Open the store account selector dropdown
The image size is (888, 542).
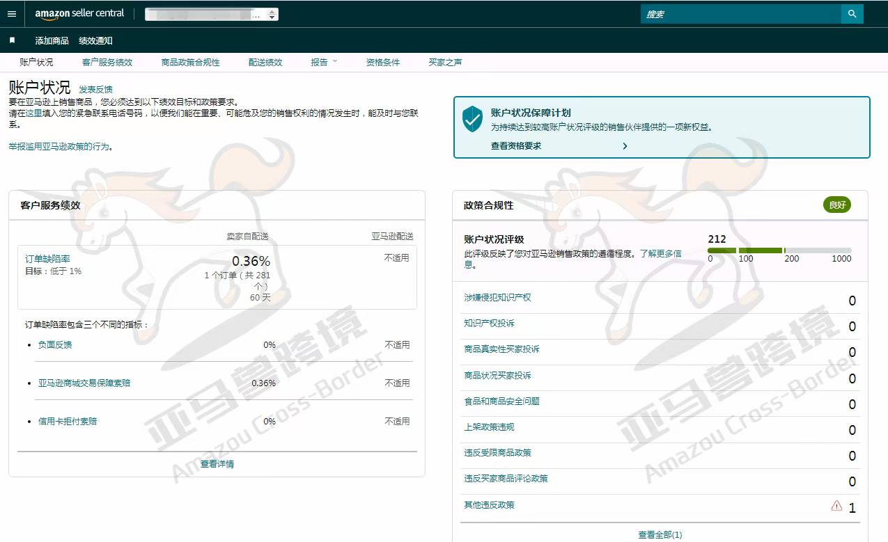click(x=212, y=14)
